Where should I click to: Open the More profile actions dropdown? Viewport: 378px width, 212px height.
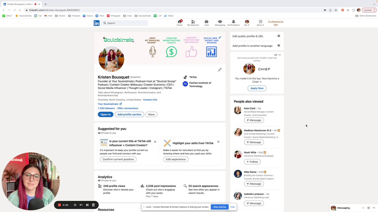[x=151, y=115]
